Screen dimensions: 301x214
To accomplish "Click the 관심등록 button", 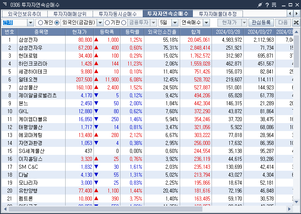I will pos(261,23).
